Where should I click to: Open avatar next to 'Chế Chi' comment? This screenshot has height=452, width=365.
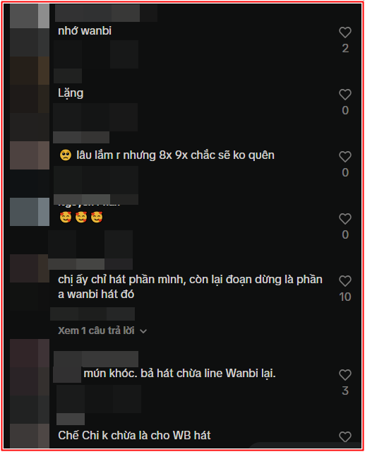click(30, 436)
